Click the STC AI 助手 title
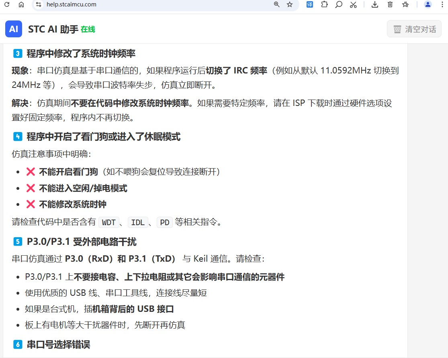The height and width of the screenshot is (358, 448). click(x=53, y=29)
